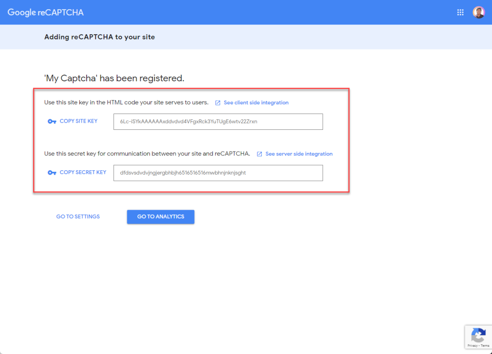Select the secret key text field

click(x=218, y=173)
